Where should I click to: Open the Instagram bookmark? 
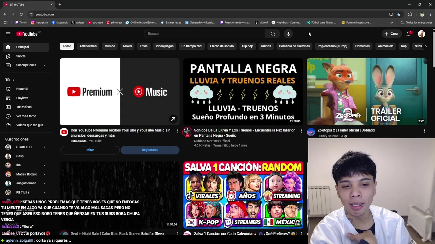click(39, 23)
